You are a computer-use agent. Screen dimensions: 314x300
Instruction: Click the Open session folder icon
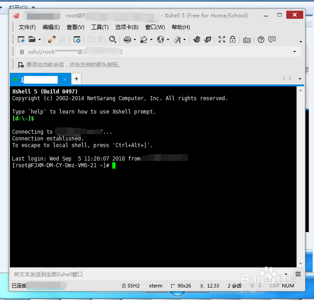click(x=32, y=39)
